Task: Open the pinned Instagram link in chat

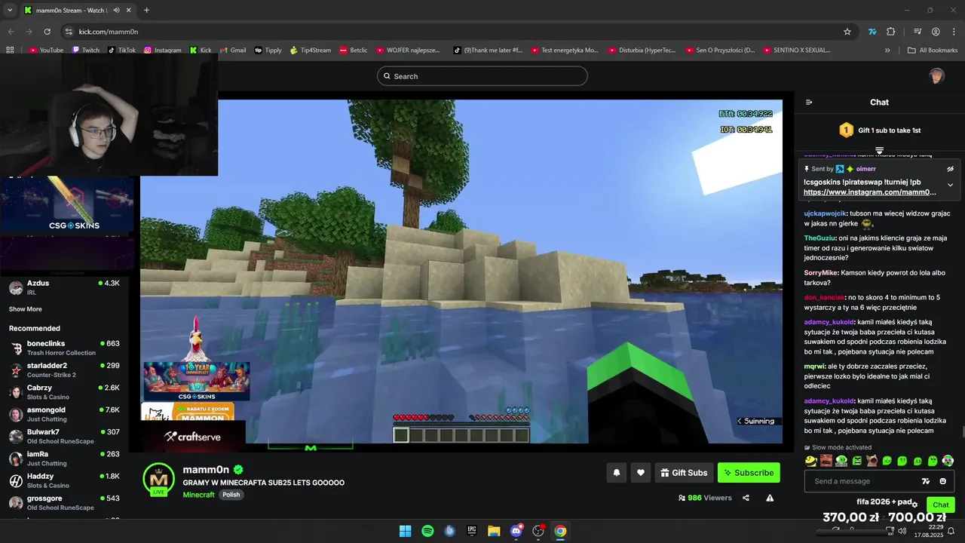Action: point(869,192)
